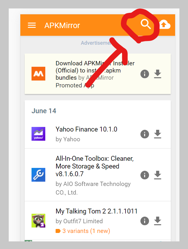Image resolution: width=188 pixels, height=249 pixels.
Task: Click the June 14 date heading
Action: click(44, 111)
